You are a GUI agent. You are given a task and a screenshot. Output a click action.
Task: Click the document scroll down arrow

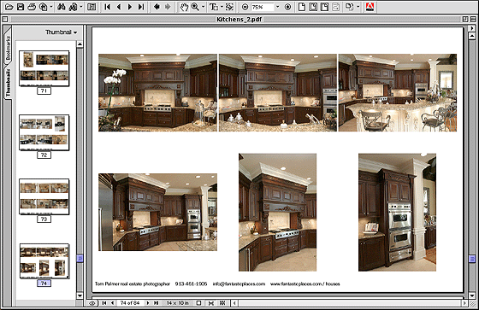(472, 295)
